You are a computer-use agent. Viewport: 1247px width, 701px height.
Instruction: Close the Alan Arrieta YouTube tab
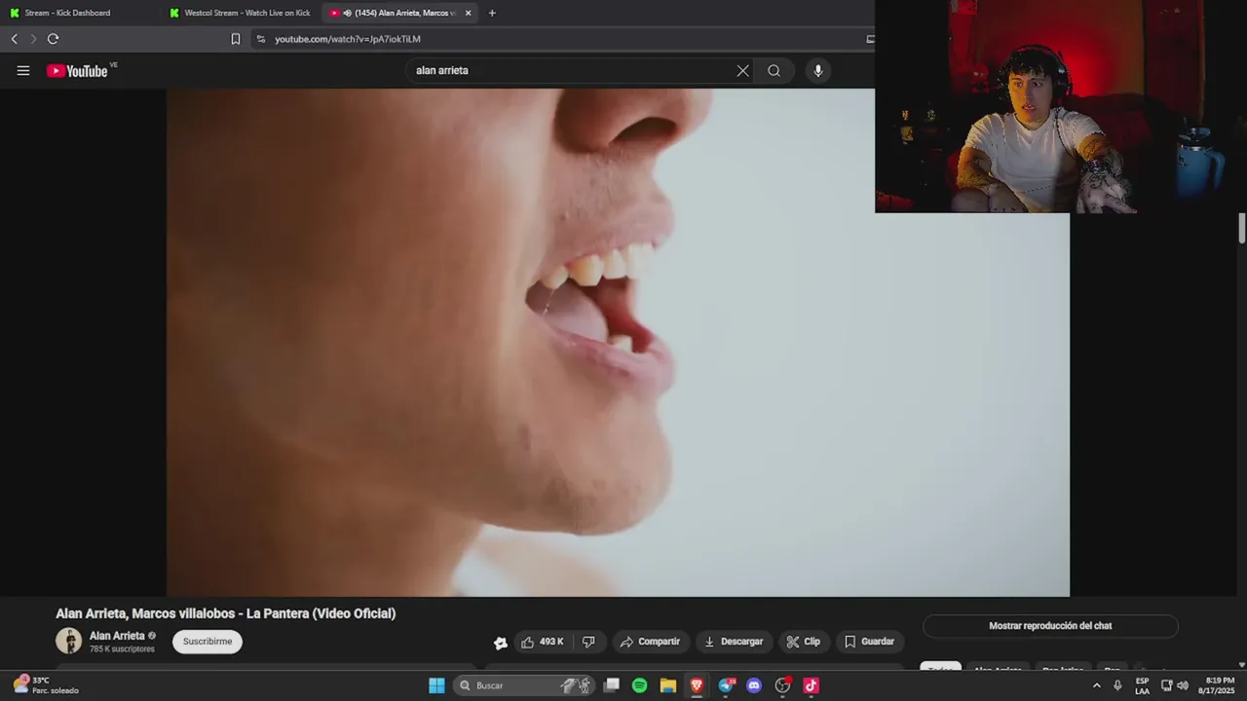(468, 13)
